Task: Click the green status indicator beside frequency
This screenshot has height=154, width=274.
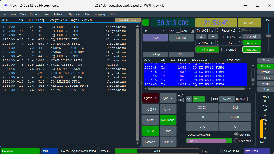Action: tap(146, 23)
